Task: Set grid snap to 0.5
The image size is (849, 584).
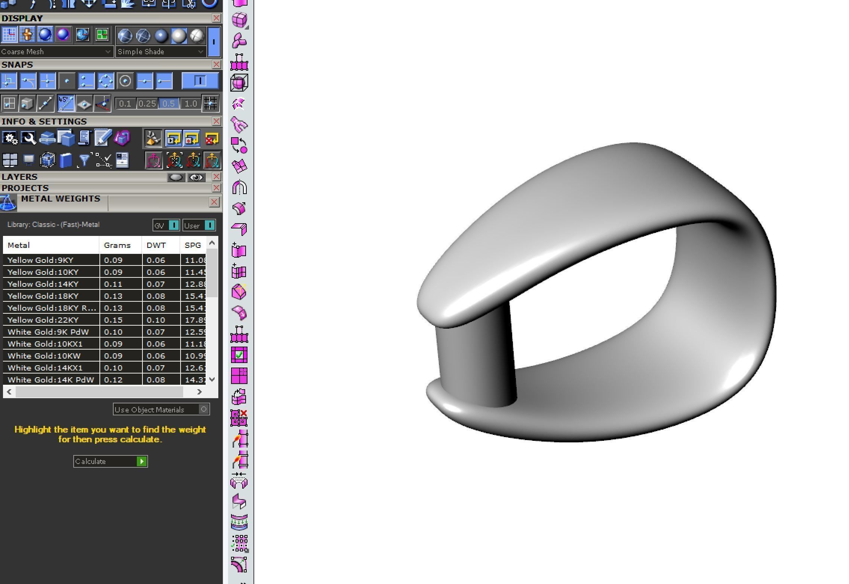Action: click(169, 104)
